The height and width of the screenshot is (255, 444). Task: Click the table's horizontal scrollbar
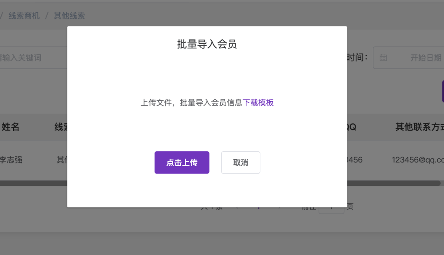coord(391,183)
